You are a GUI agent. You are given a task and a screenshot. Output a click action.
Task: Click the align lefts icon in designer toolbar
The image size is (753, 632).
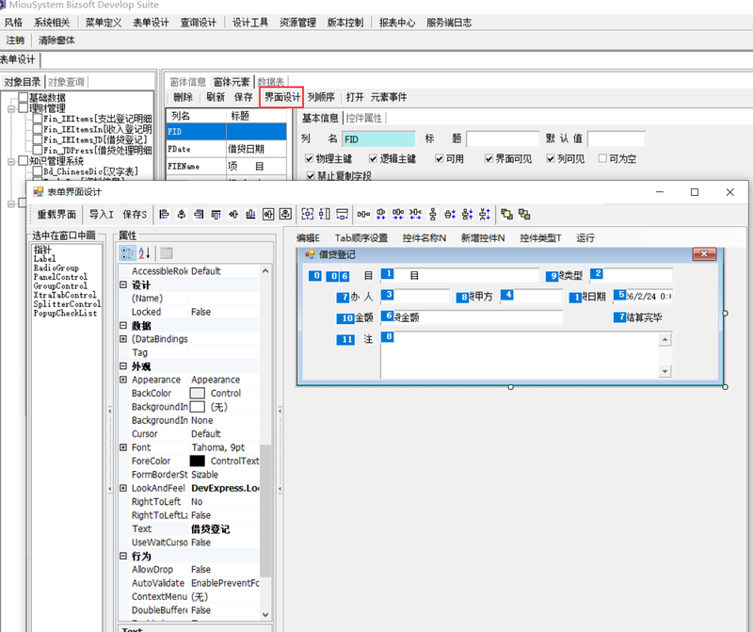coord(165,215)
